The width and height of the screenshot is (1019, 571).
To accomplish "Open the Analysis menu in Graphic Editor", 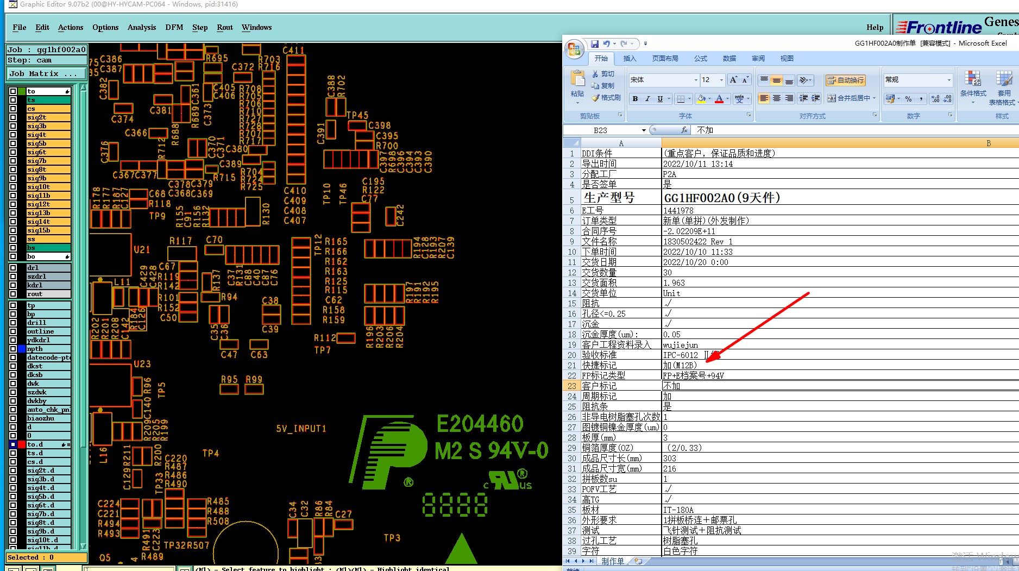I will click(x=142, y=27).
